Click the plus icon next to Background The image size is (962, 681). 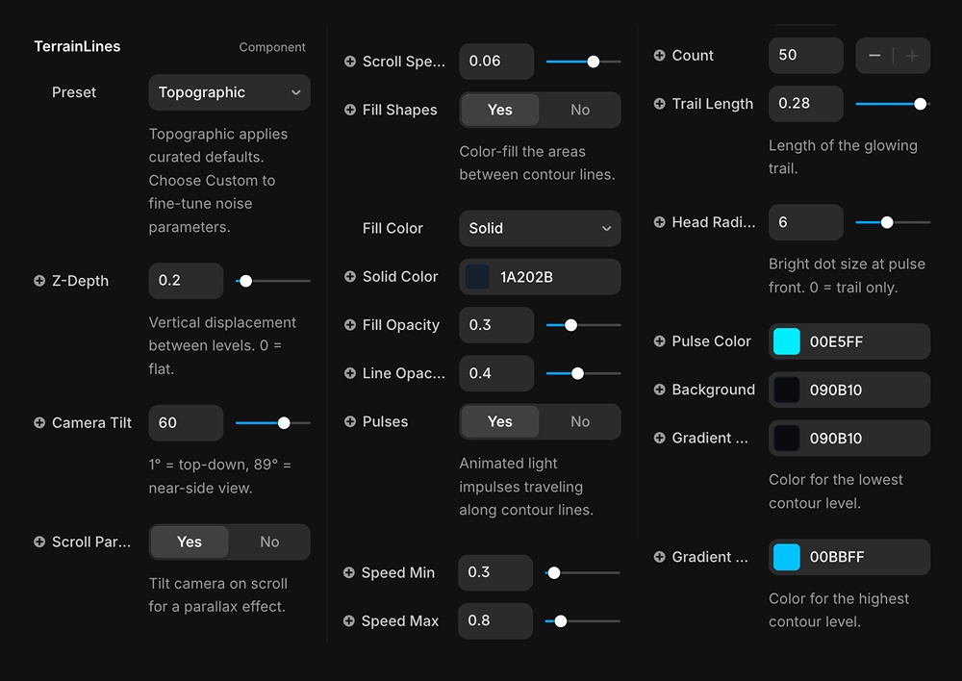coord(660,390)
